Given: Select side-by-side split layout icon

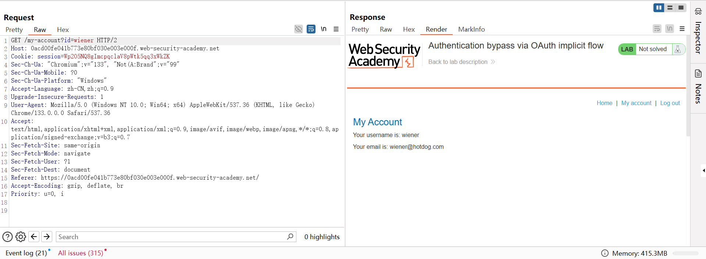Looking at the screenshot, I should click(659, 8).
